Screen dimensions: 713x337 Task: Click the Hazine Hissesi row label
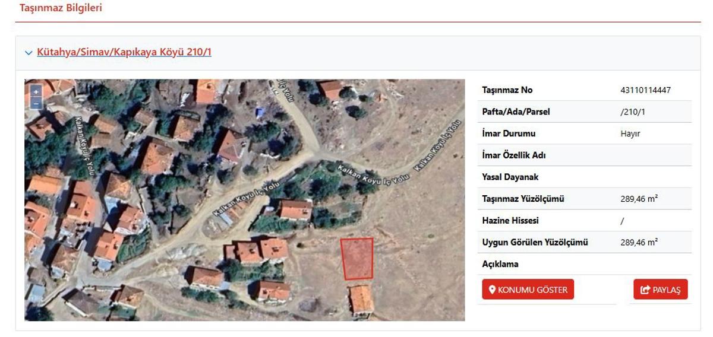point(510,221)
